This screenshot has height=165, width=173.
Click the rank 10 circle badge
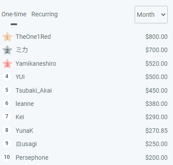pos(7,157)
